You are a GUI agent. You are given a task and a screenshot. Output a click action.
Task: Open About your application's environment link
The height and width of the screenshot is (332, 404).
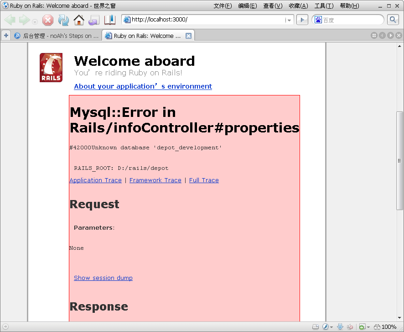click(143, 86)
